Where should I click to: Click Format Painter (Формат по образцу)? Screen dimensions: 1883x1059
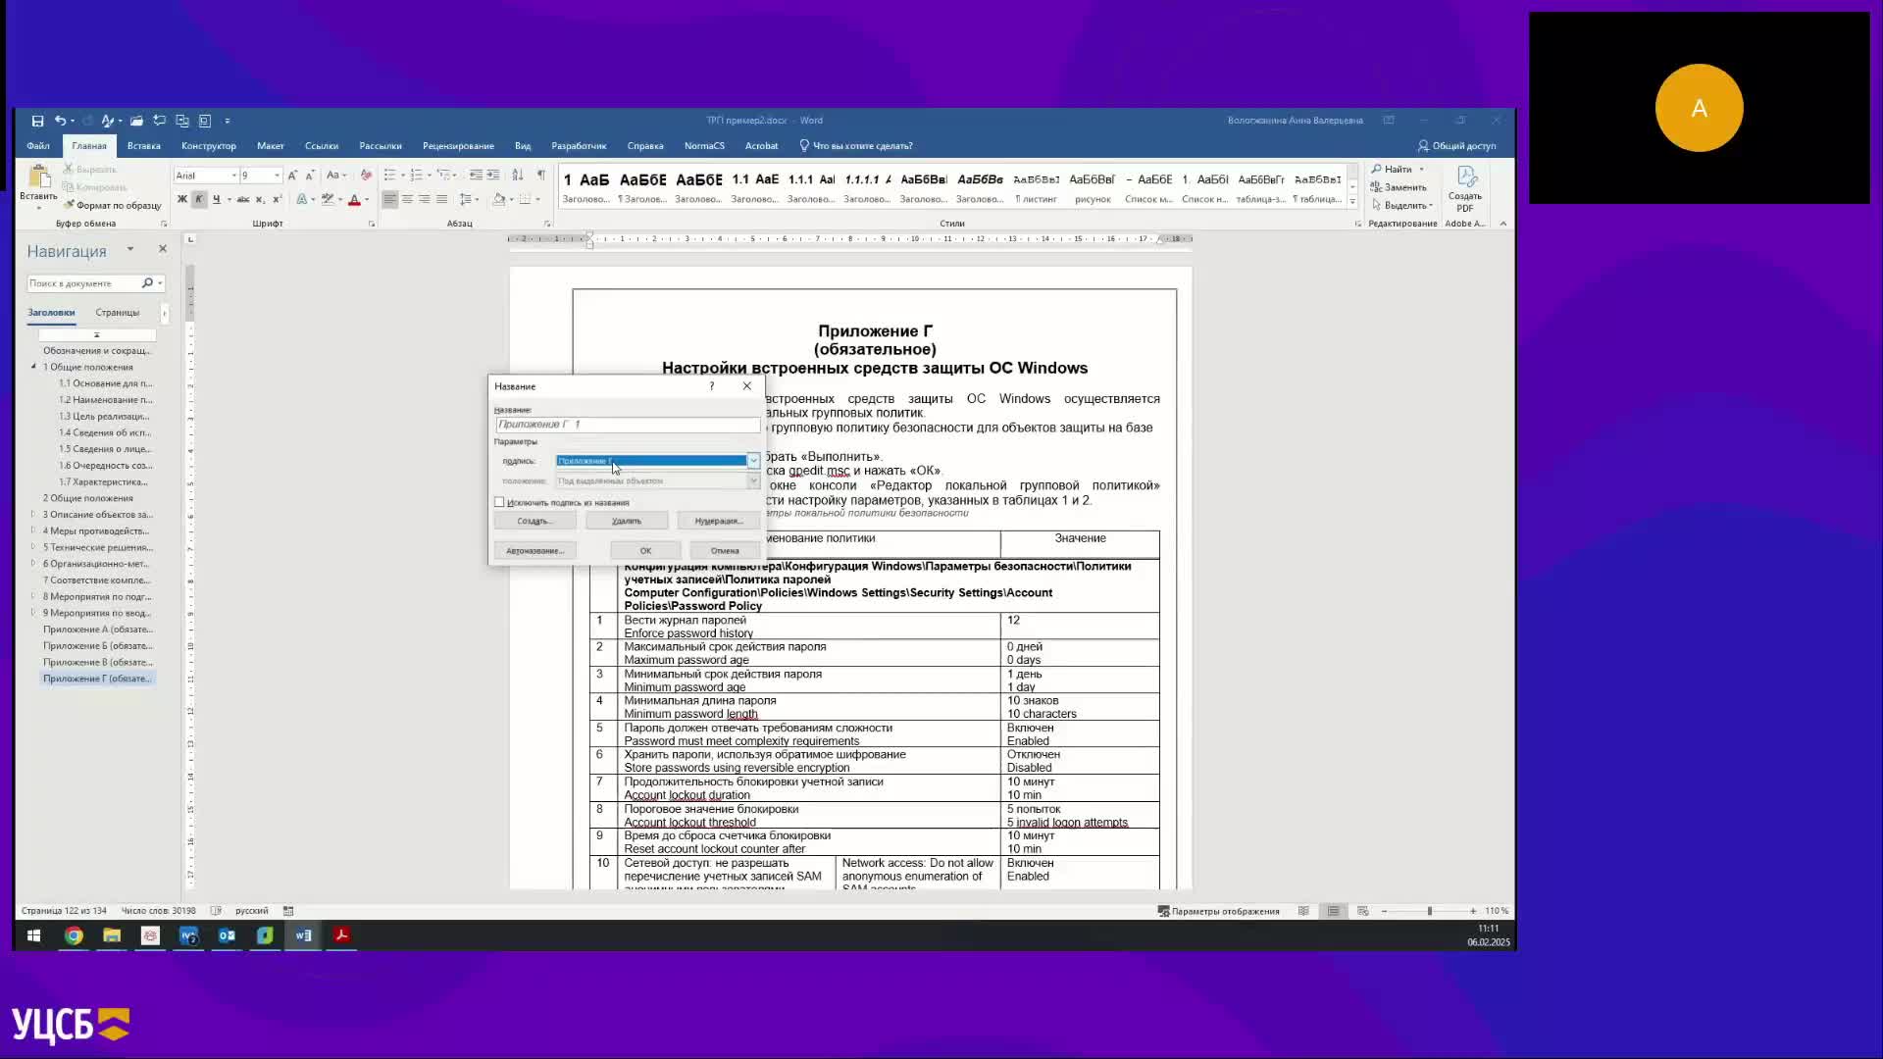tap(113, 205)
